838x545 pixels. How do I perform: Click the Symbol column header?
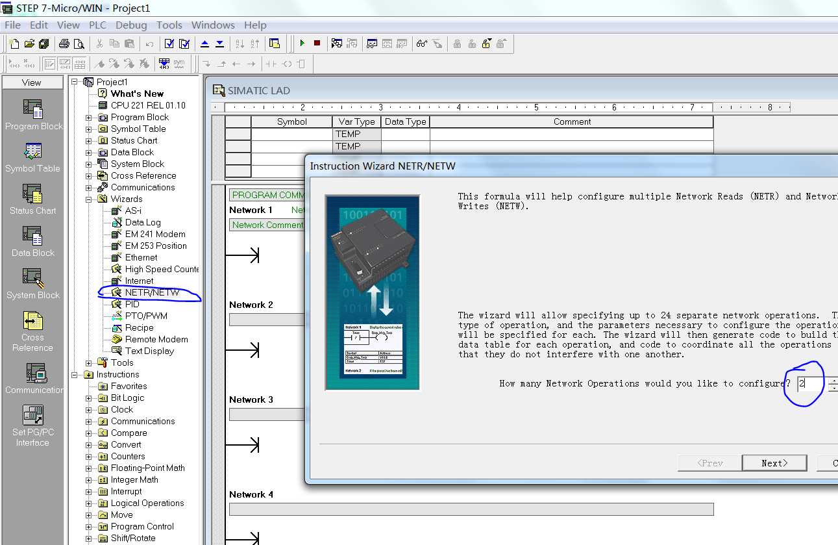coord(292,121)
